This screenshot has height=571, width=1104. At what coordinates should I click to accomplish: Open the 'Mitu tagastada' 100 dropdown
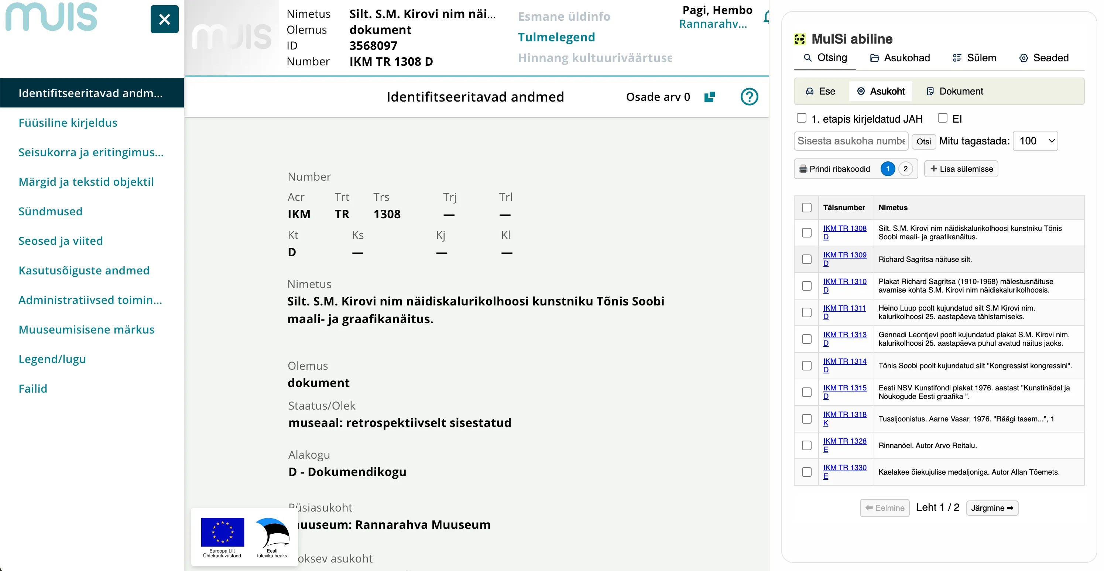pos(1035,141)
